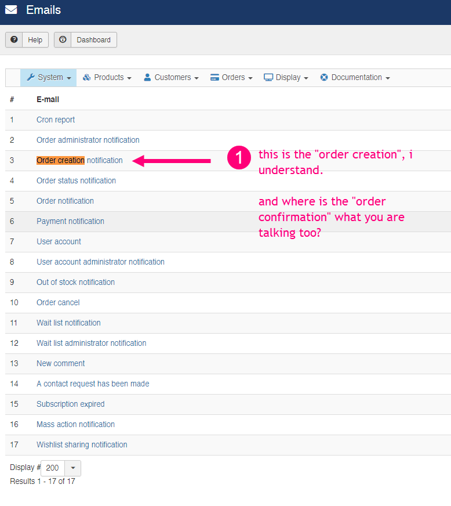Click the Customers person icon
The height and width of the screenshot is (506, 451).
tap(147, 77)
